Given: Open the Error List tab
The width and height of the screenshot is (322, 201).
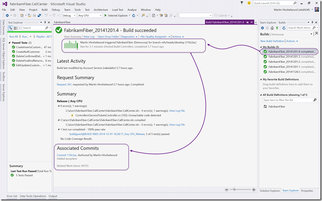Looking at the screenshot, I should coord(12,196).
